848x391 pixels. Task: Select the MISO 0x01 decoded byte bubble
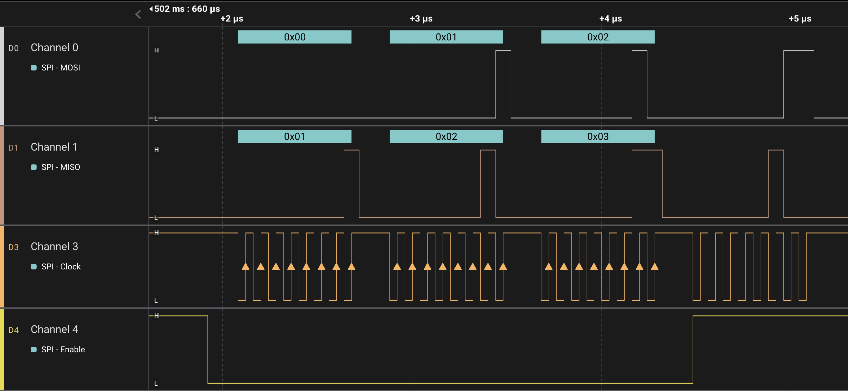click(295, 136)
